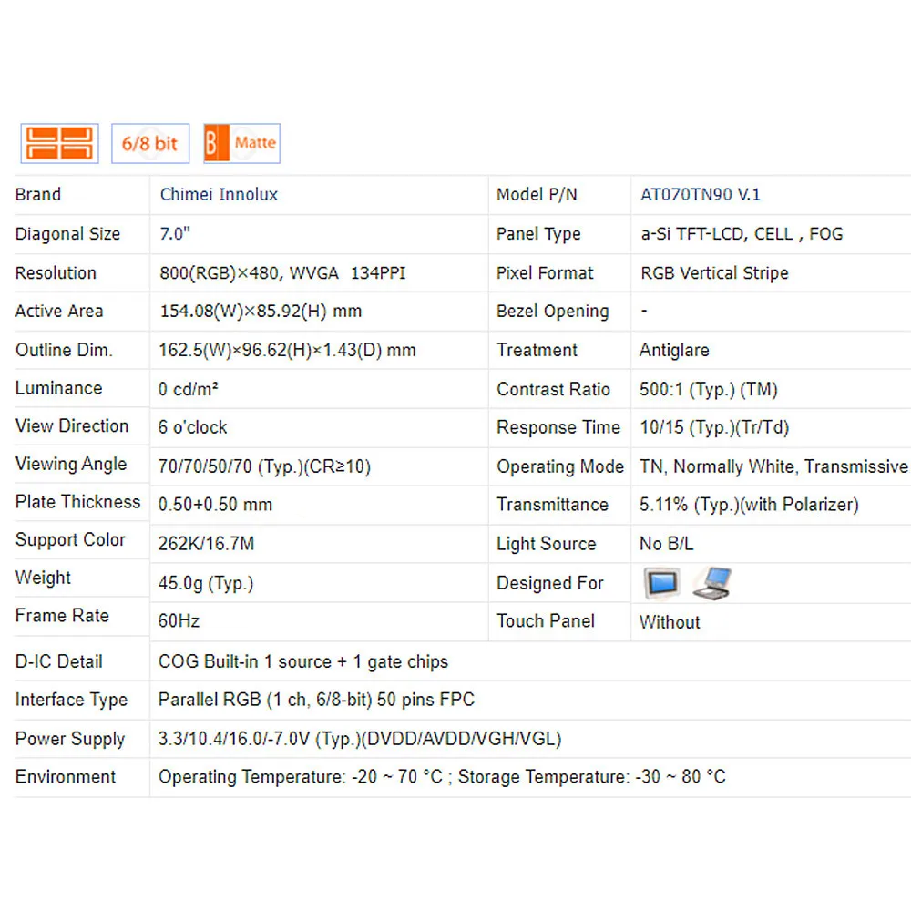The width and height of the screenshot is (911, 911).
Task: Select the Interface Type label
Action: tap(71, 700)
